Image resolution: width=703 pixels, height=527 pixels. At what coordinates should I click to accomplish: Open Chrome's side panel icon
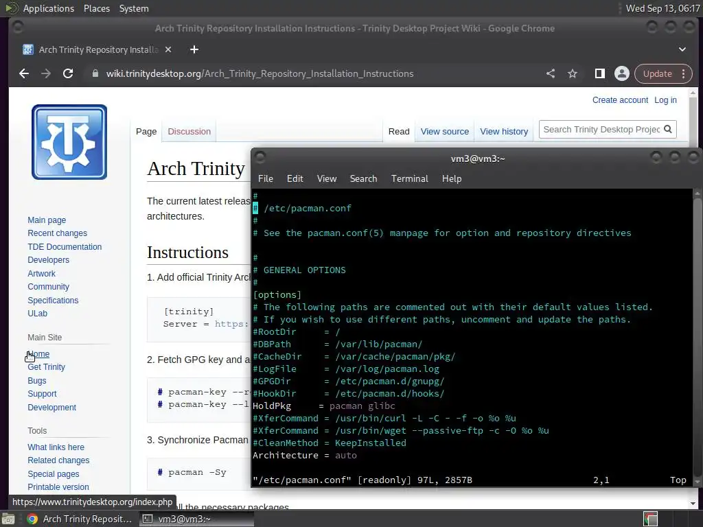pyautogui.click(x=599, y=73)
